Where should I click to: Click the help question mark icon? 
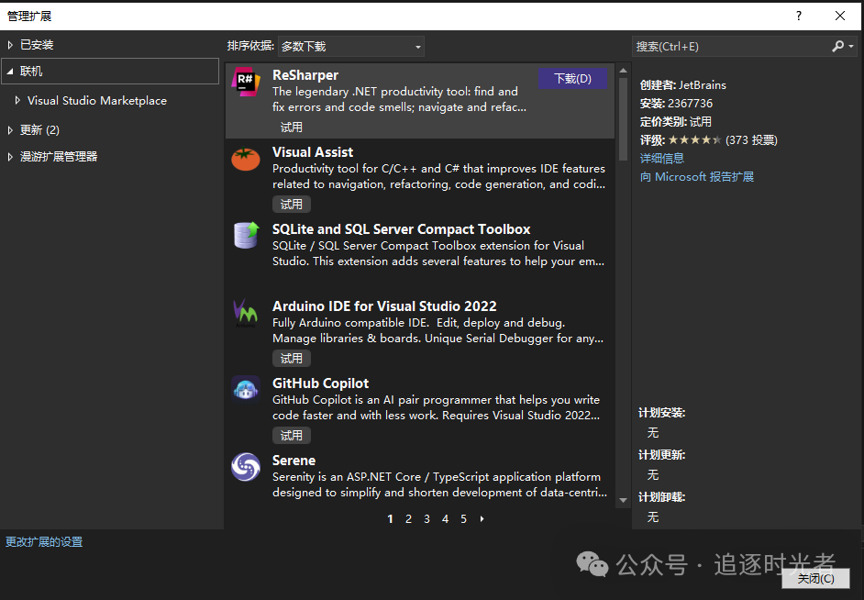tap(799, 16)
